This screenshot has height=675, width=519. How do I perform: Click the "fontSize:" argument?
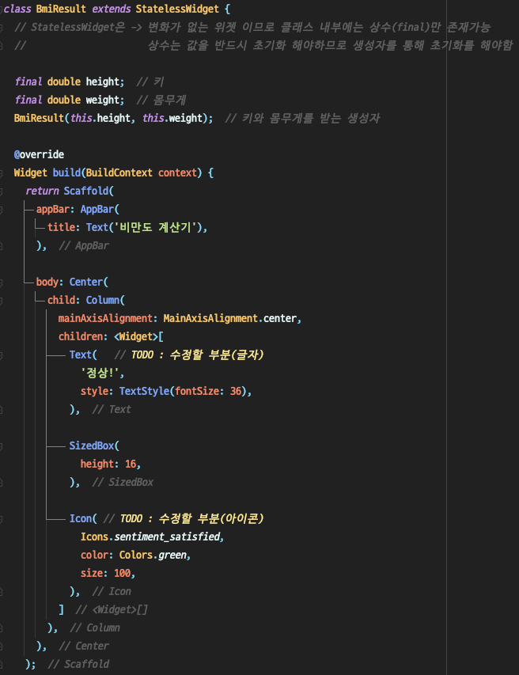(199, 391)
